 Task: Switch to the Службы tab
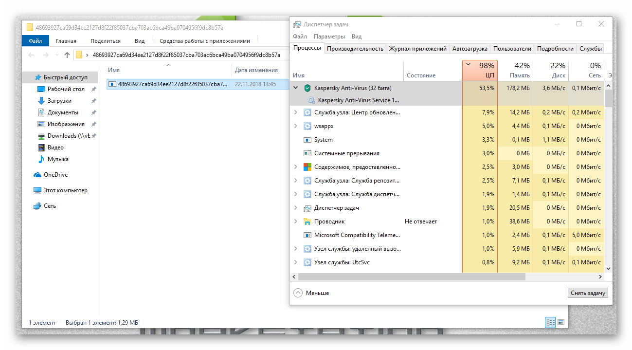click(x=591, y=49)
